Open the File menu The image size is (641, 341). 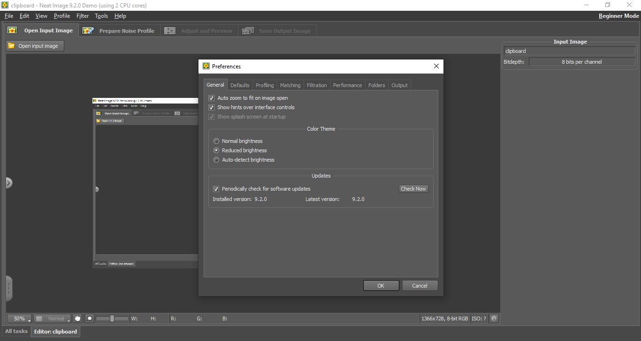(9, 15)
